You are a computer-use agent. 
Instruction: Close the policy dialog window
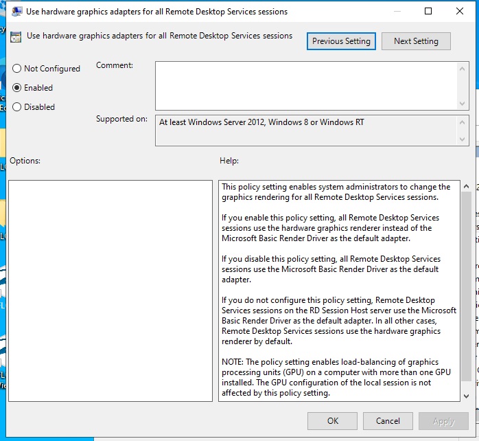point(460,11)
